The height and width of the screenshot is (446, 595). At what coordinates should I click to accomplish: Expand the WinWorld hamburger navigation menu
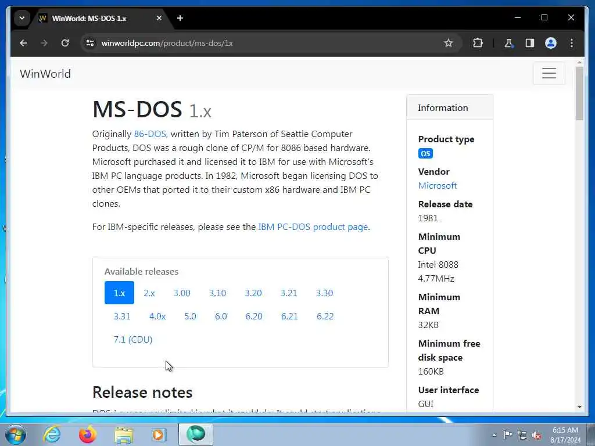tap(549, 73)
